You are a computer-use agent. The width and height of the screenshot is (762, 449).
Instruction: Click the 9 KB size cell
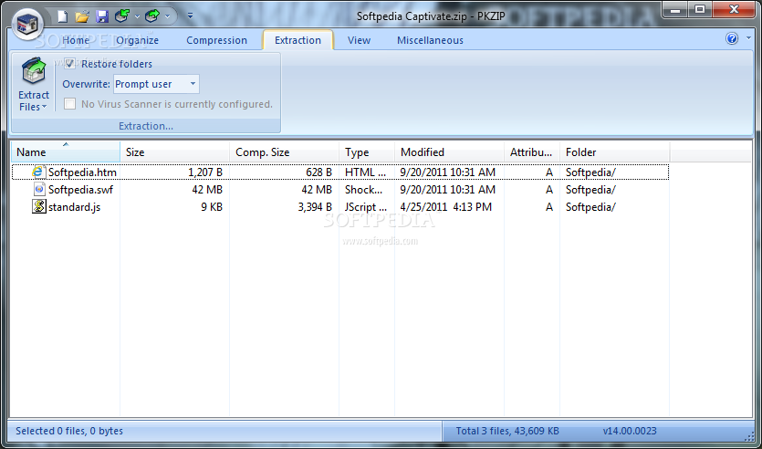[x=212, y=207]
